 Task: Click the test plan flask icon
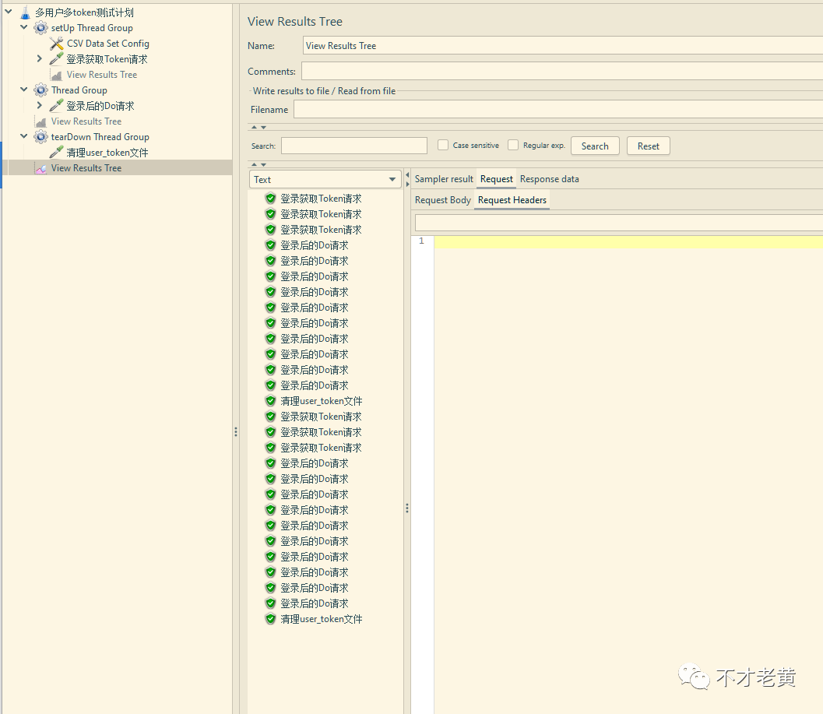coord(25,12)
